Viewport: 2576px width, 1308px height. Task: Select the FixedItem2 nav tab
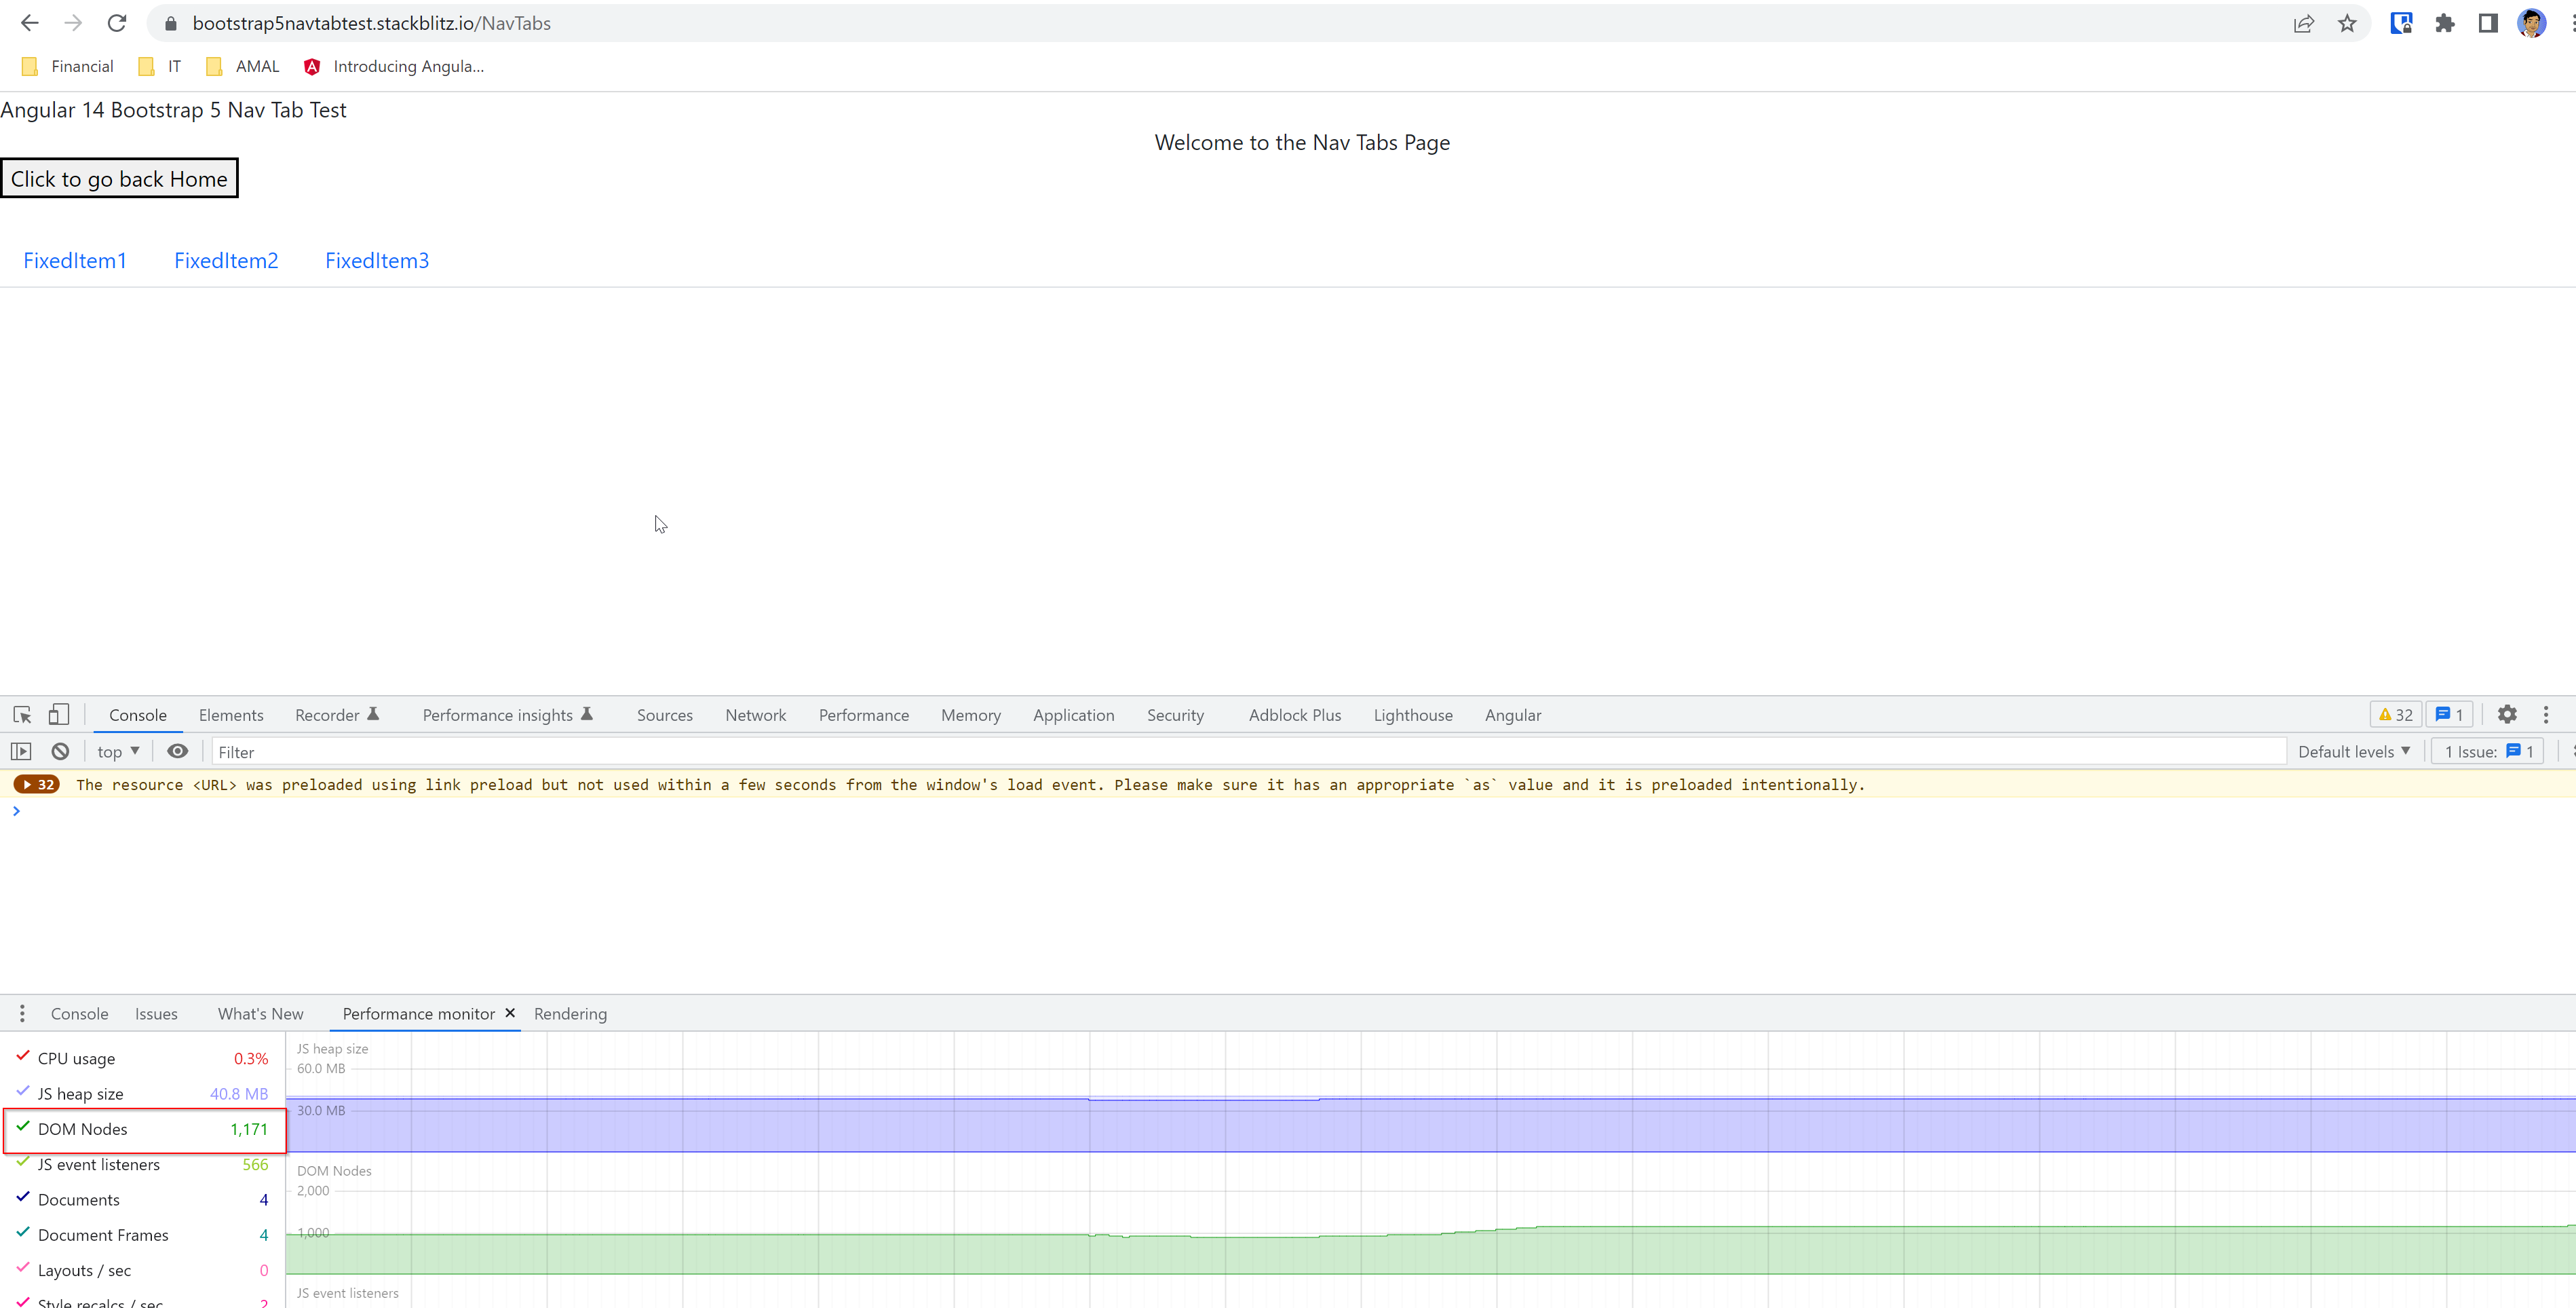point(226,260)
